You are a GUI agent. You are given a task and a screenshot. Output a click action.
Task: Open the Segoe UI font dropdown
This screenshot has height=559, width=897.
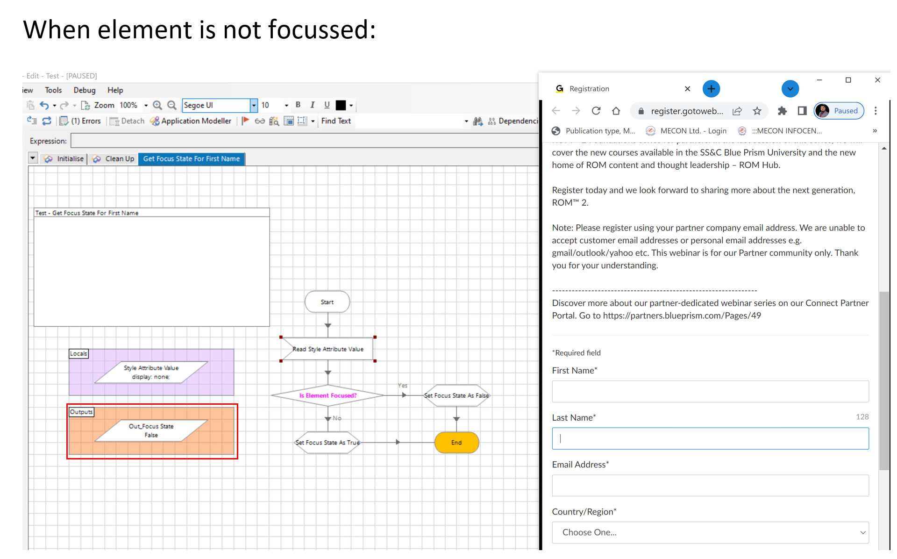tap(254, 105)
